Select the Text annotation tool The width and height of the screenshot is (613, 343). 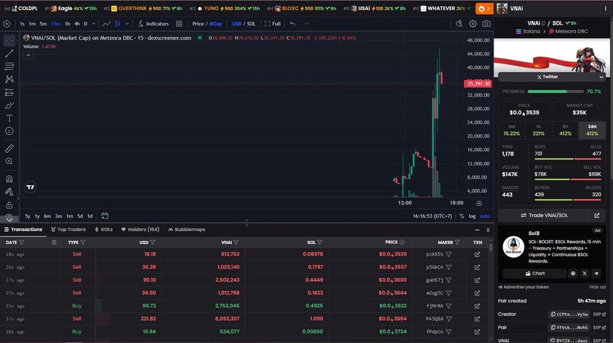pos(10,118)
